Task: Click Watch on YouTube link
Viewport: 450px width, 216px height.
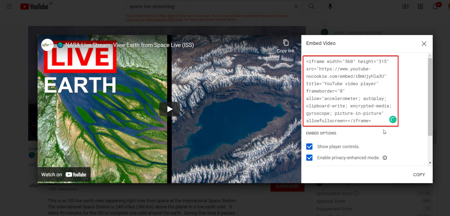Action: tap(64, 174)
